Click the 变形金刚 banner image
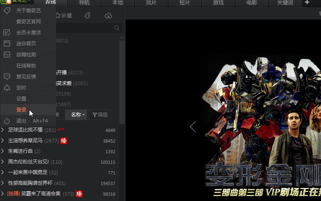 (260, 127)
